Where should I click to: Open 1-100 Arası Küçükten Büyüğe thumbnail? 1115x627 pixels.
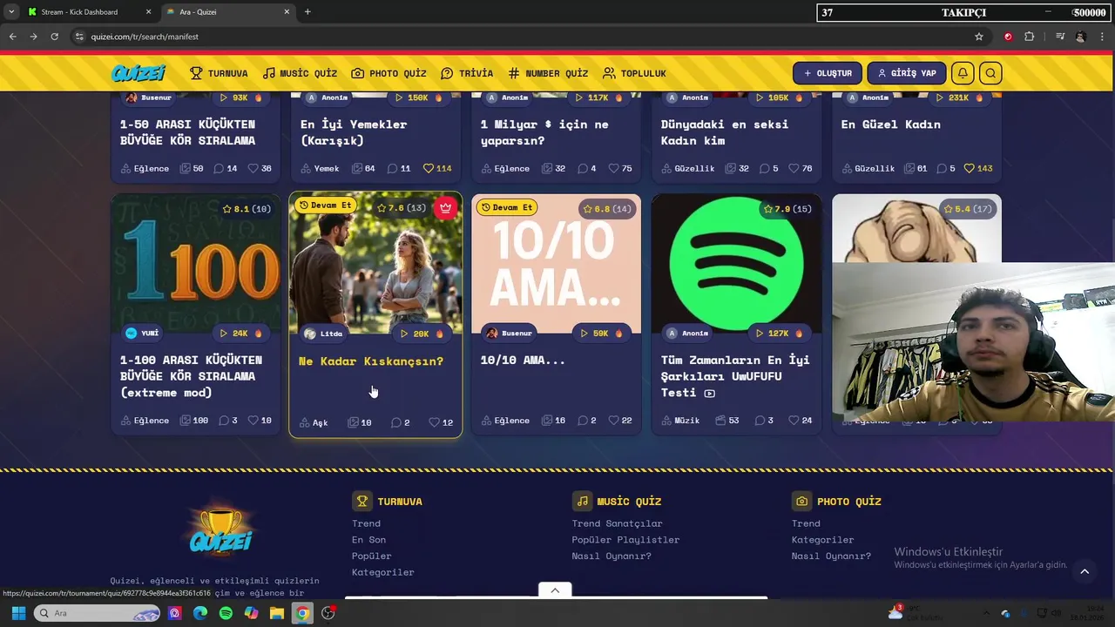[196, 264]
